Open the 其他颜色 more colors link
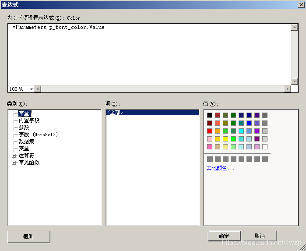The image size is (306, 251). point(220,168)
